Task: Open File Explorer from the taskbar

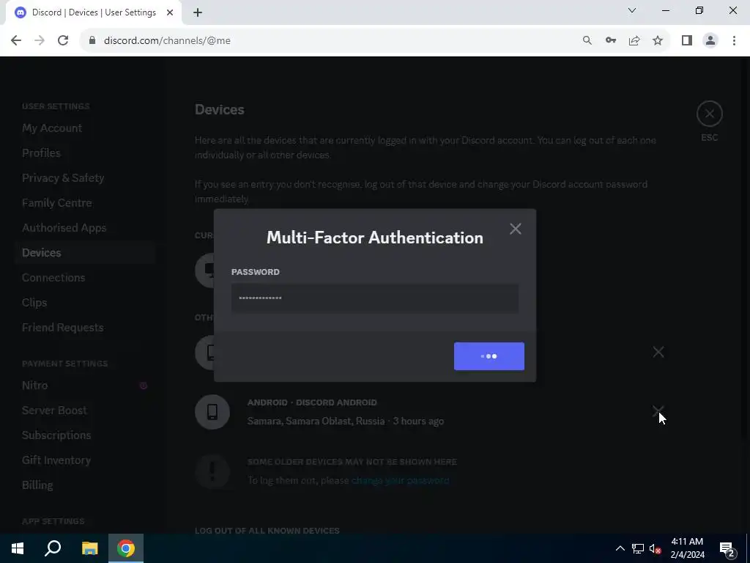Action: coord(89,548)
